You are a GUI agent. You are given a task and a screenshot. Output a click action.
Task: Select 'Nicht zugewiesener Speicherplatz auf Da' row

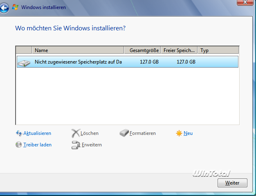click(x=128, y=62)
